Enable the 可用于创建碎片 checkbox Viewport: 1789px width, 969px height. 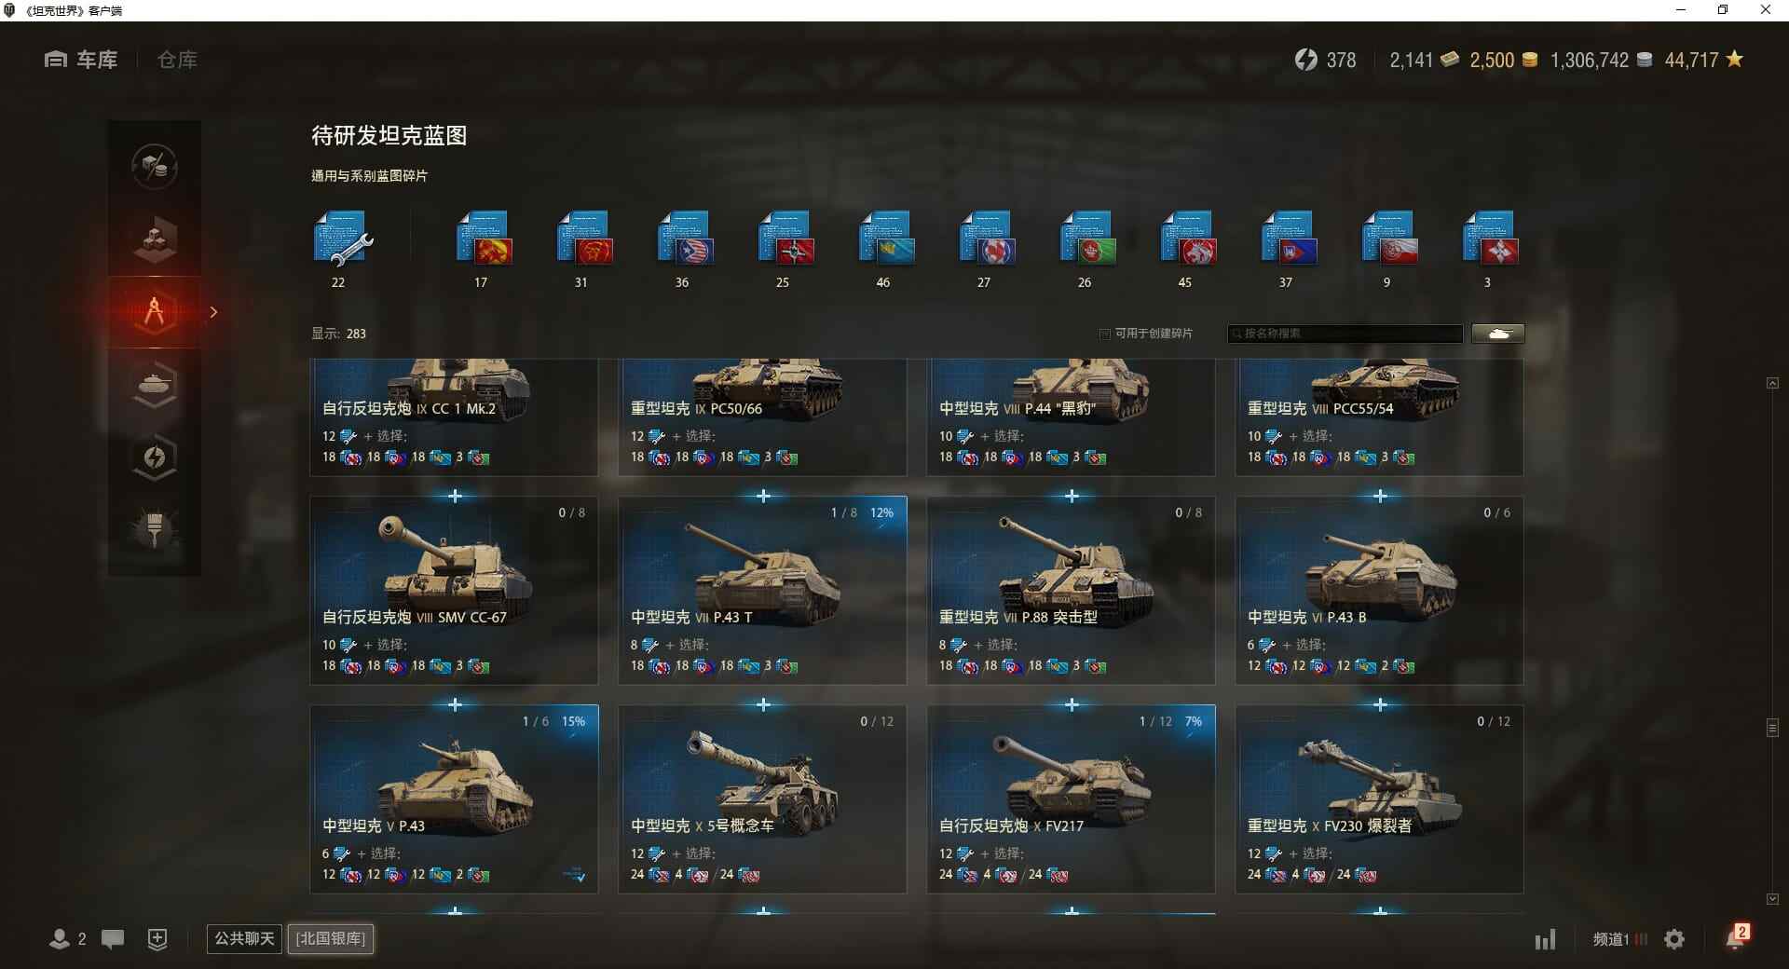(1105, 334)
